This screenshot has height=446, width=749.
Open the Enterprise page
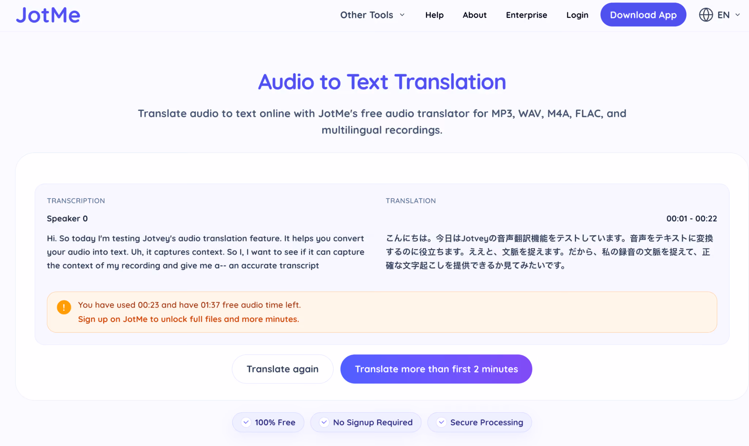[x=526, y=15]
